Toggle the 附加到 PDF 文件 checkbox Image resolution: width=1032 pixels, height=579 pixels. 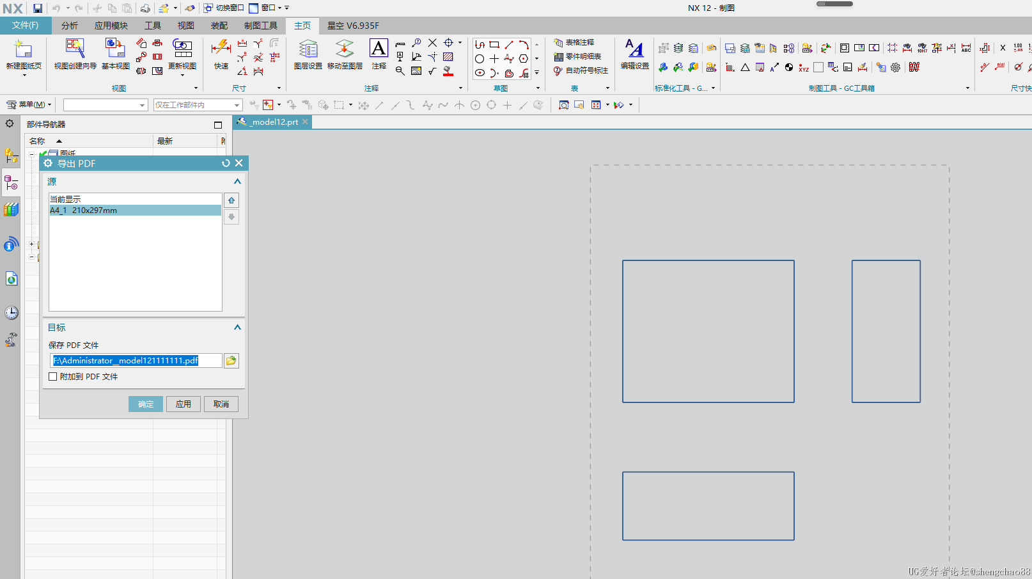53,377
